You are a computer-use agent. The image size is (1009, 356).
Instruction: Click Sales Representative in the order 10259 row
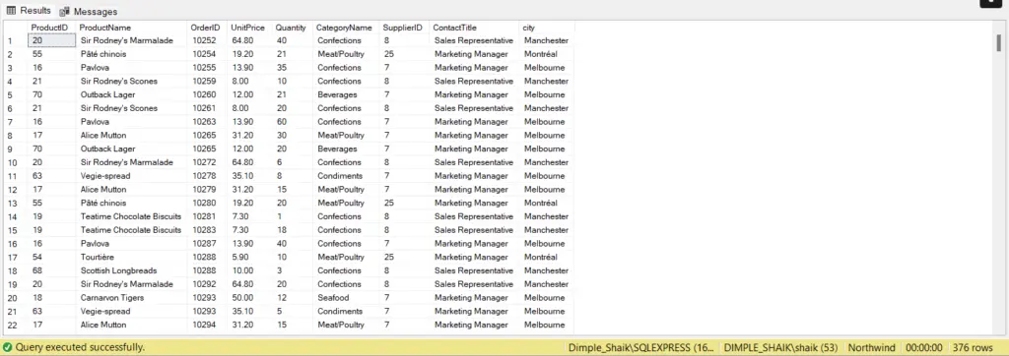coord(474,81)
